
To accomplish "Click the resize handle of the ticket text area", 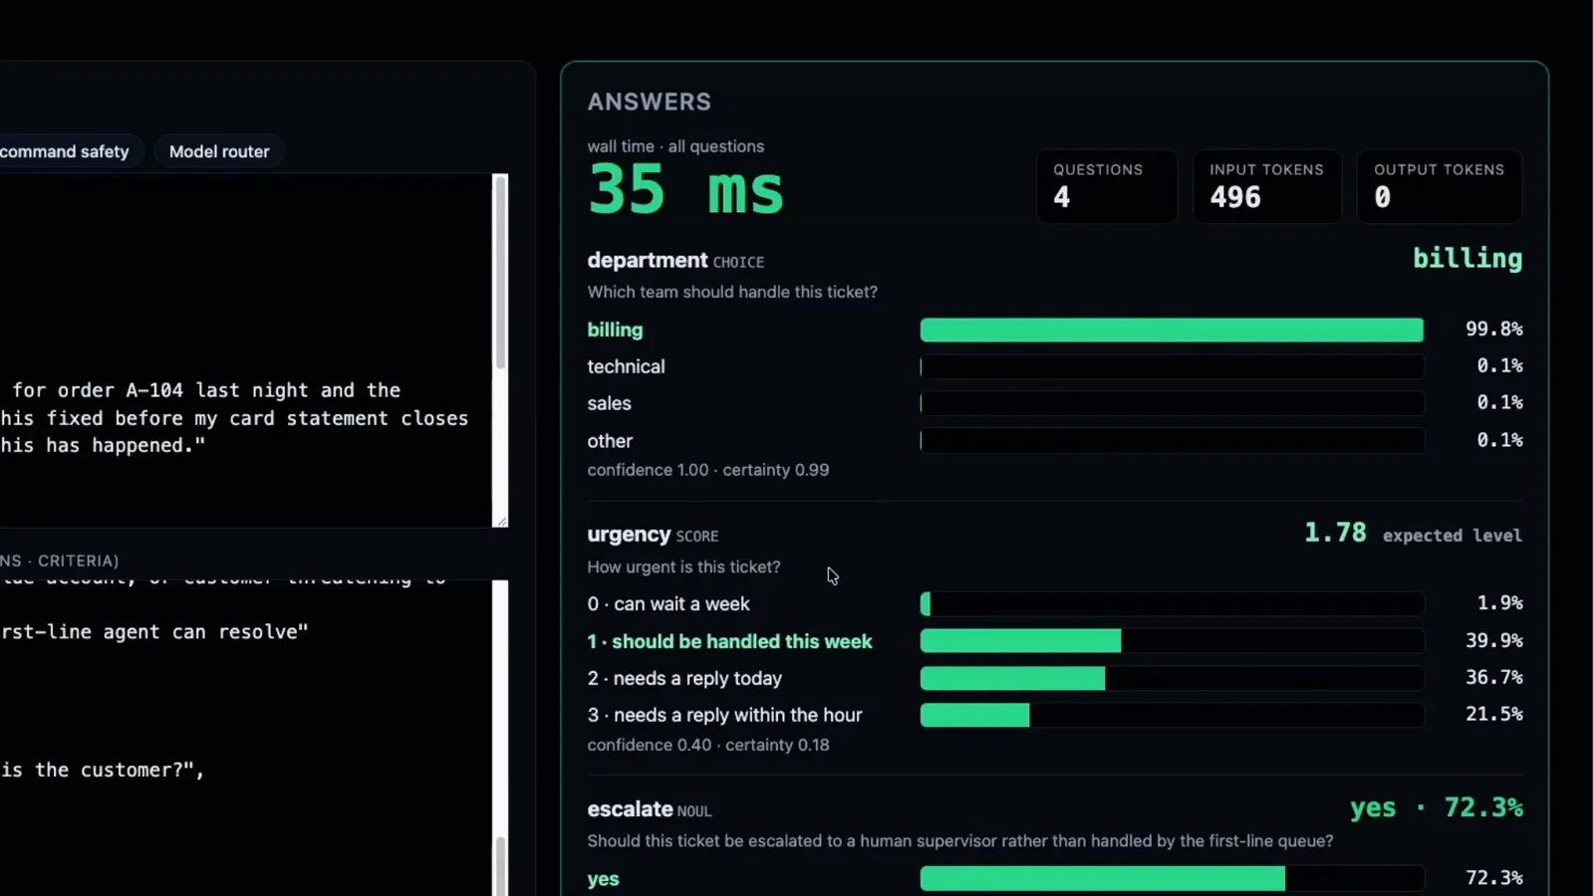I will click(x=501, y=520).
